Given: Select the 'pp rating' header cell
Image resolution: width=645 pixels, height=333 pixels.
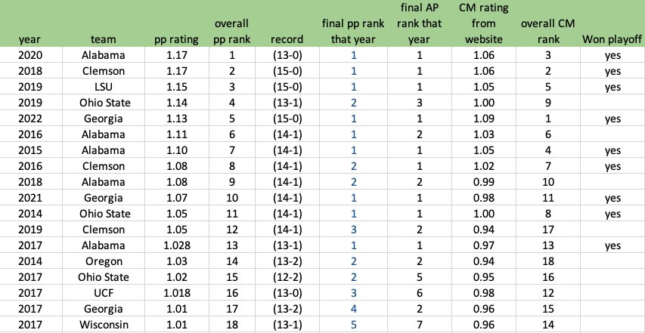Looking at the screenshot, I should tap(176, 39).
